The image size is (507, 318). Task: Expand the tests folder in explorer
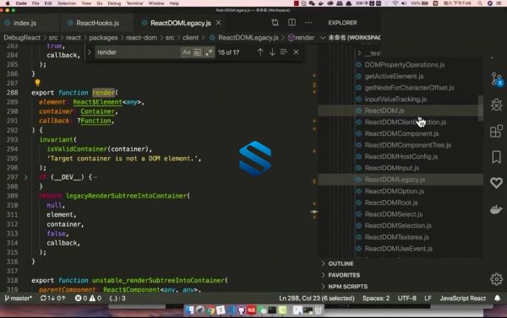(368, 53)
